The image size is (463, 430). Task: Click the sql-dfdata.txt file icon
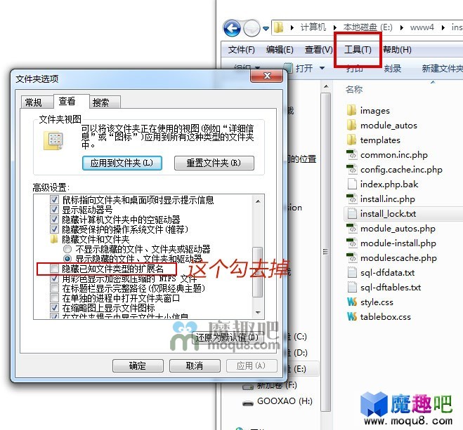point(352,273)
